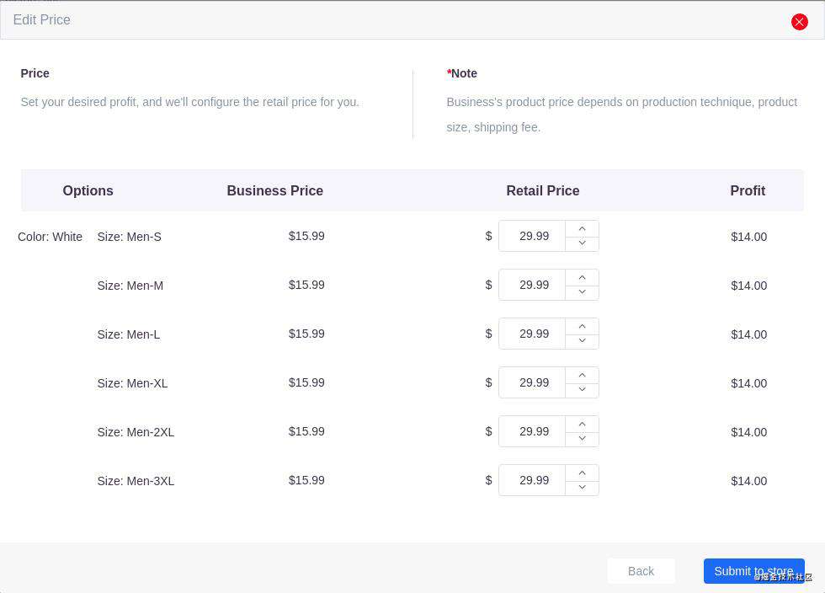Screen dimensions: 825x593
Task: Increase retail price for Men-M
Action: click(x=582, y=277)
